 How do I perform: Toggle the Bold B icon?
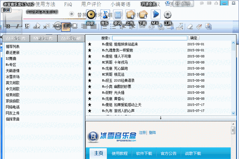(8, 26)
